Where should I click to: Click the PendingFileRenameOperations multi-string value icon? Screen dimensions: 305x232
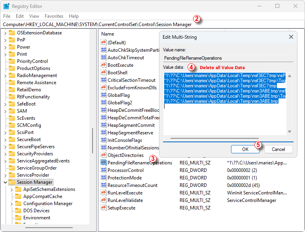click(104, 163)
